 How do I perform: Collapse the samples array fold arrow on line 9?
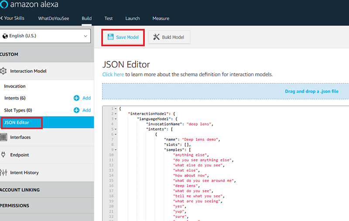pos(115,150)
